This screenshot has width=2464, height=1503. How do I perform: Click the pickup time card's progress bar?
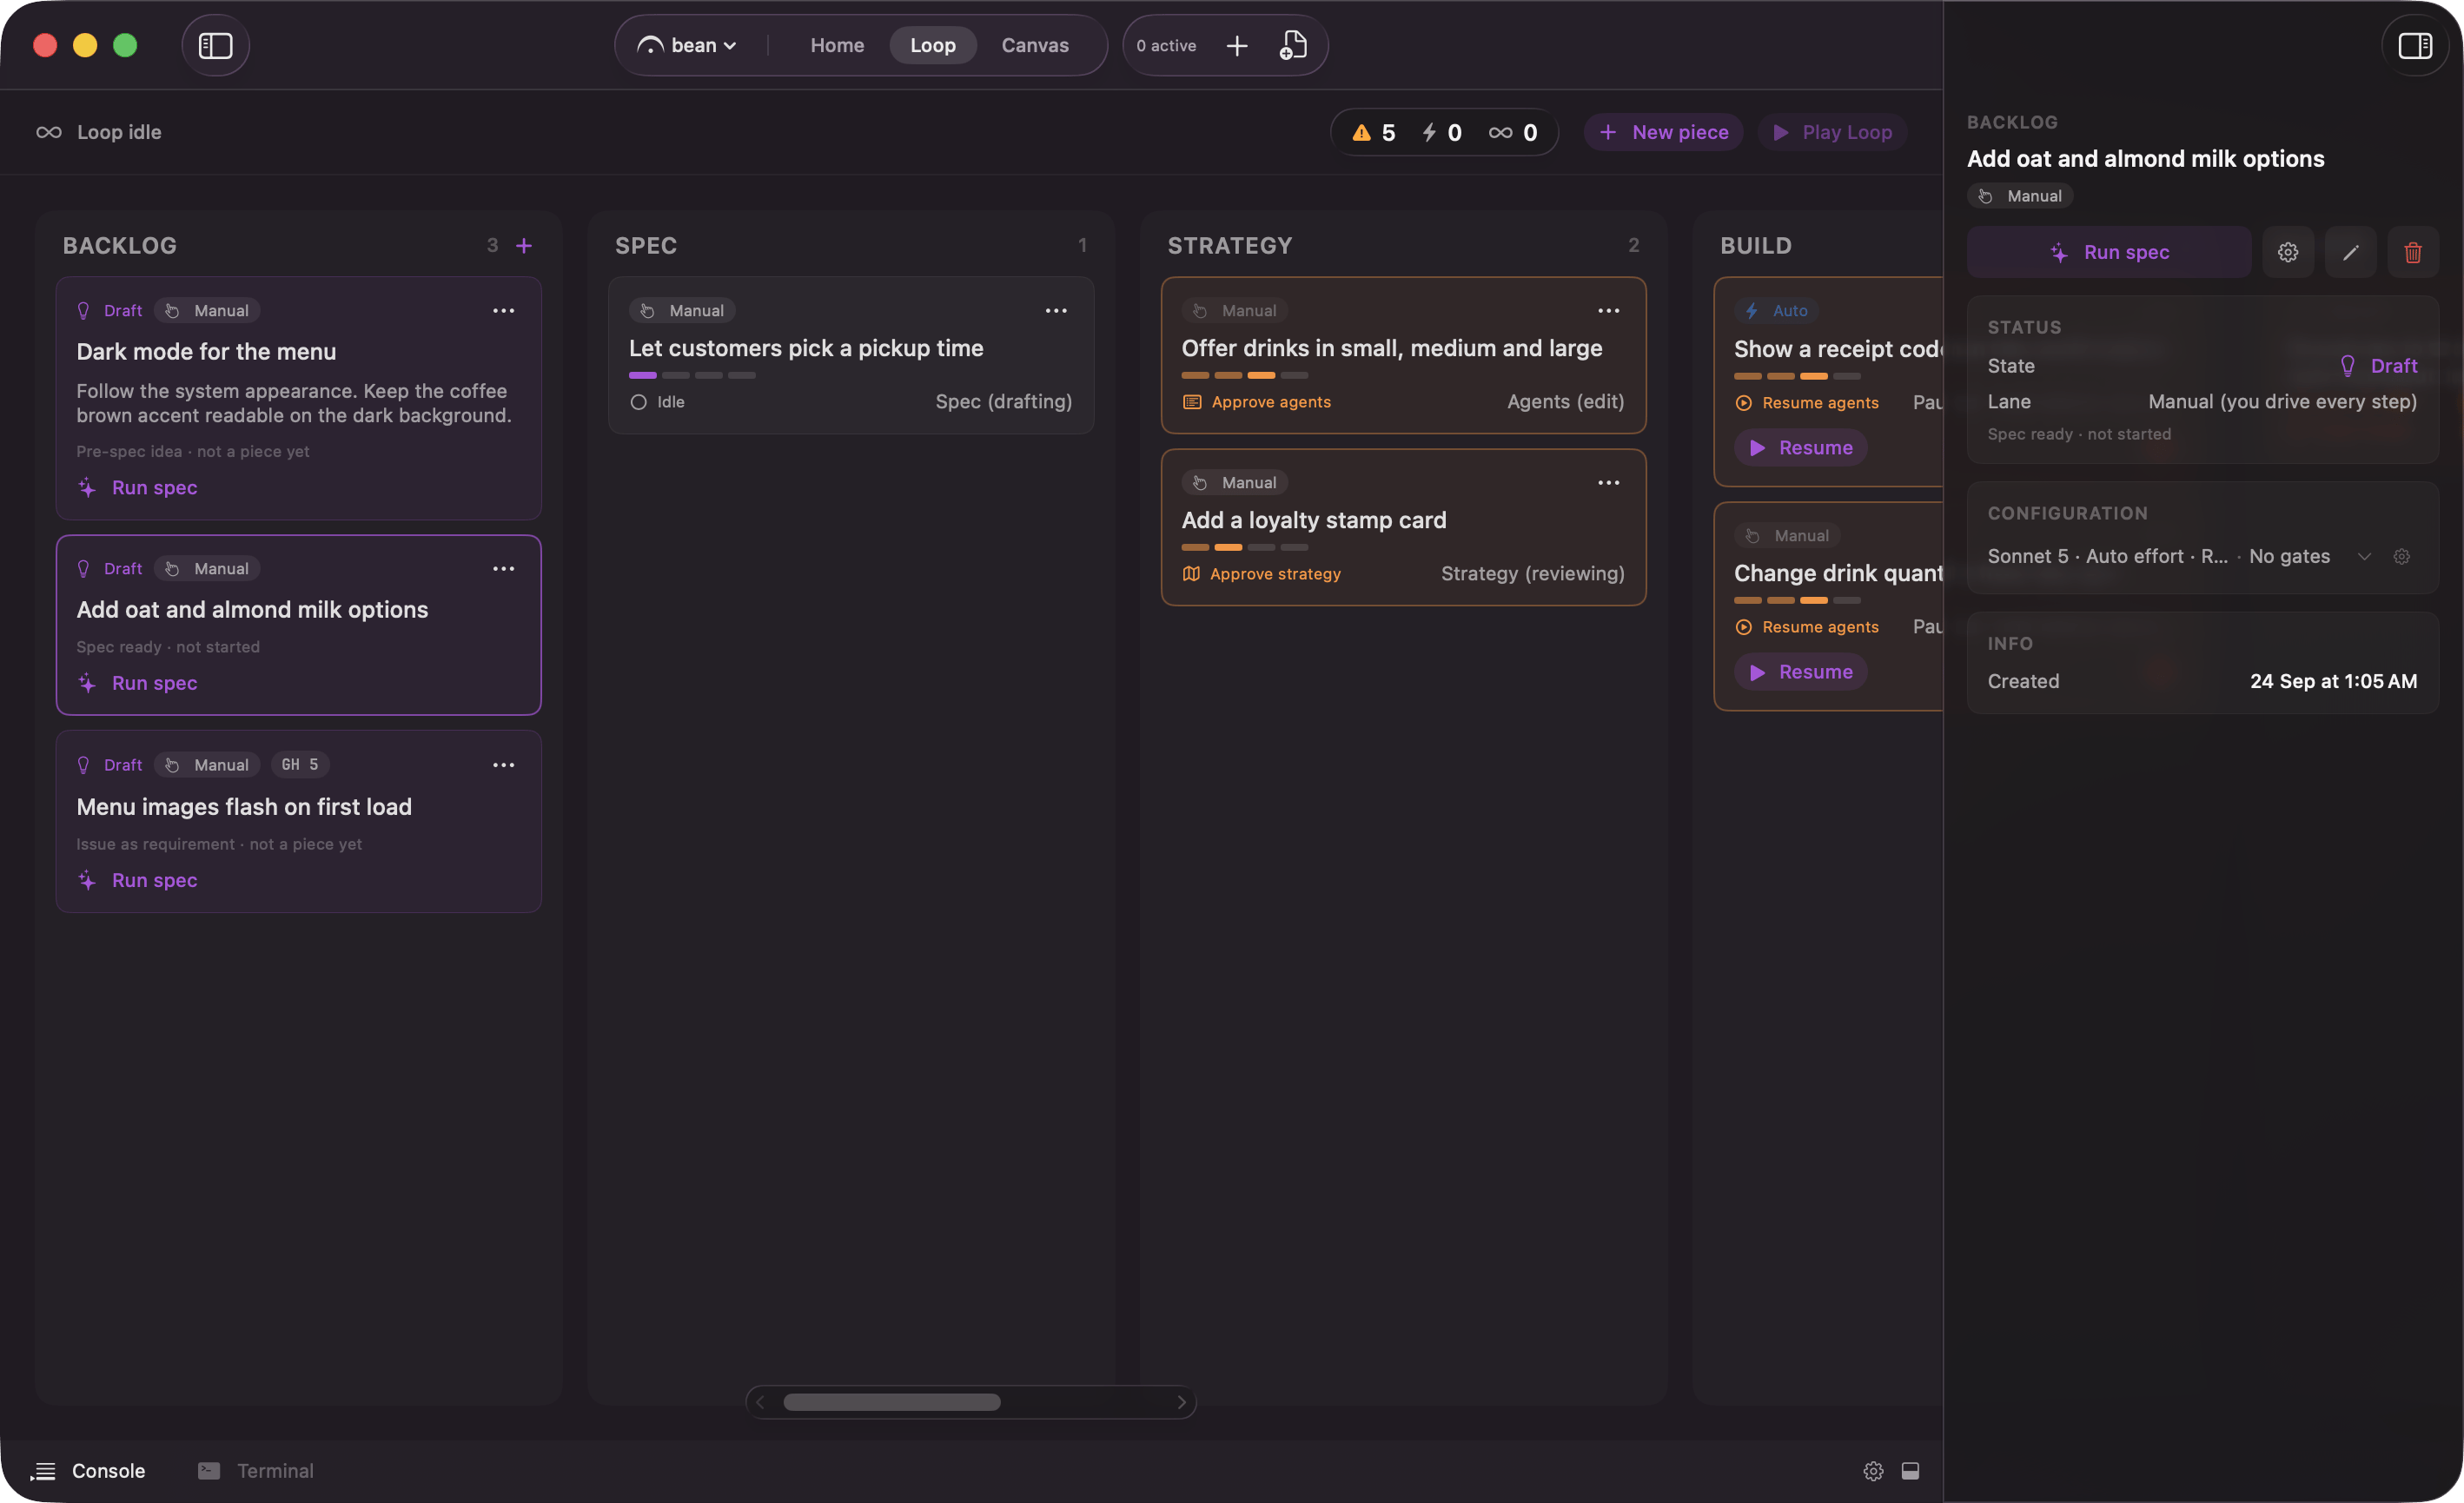692,375
